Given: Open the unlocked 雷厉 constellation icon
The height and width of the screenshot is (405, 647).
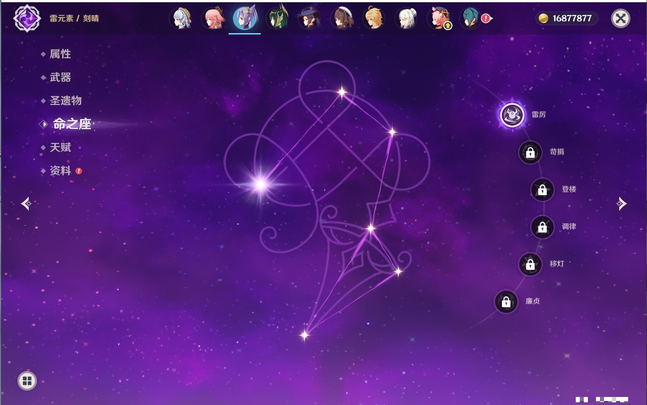Looking at the screenshot, I should click(x=512, y=115).
